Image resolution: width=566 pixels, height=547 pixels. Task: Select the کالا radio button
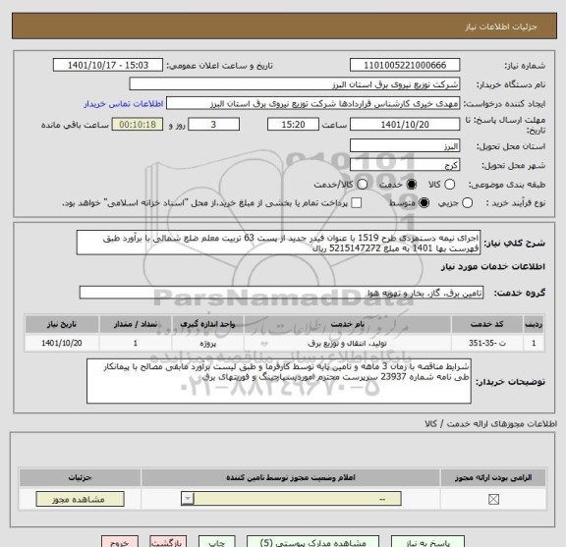tap(449, 185)
